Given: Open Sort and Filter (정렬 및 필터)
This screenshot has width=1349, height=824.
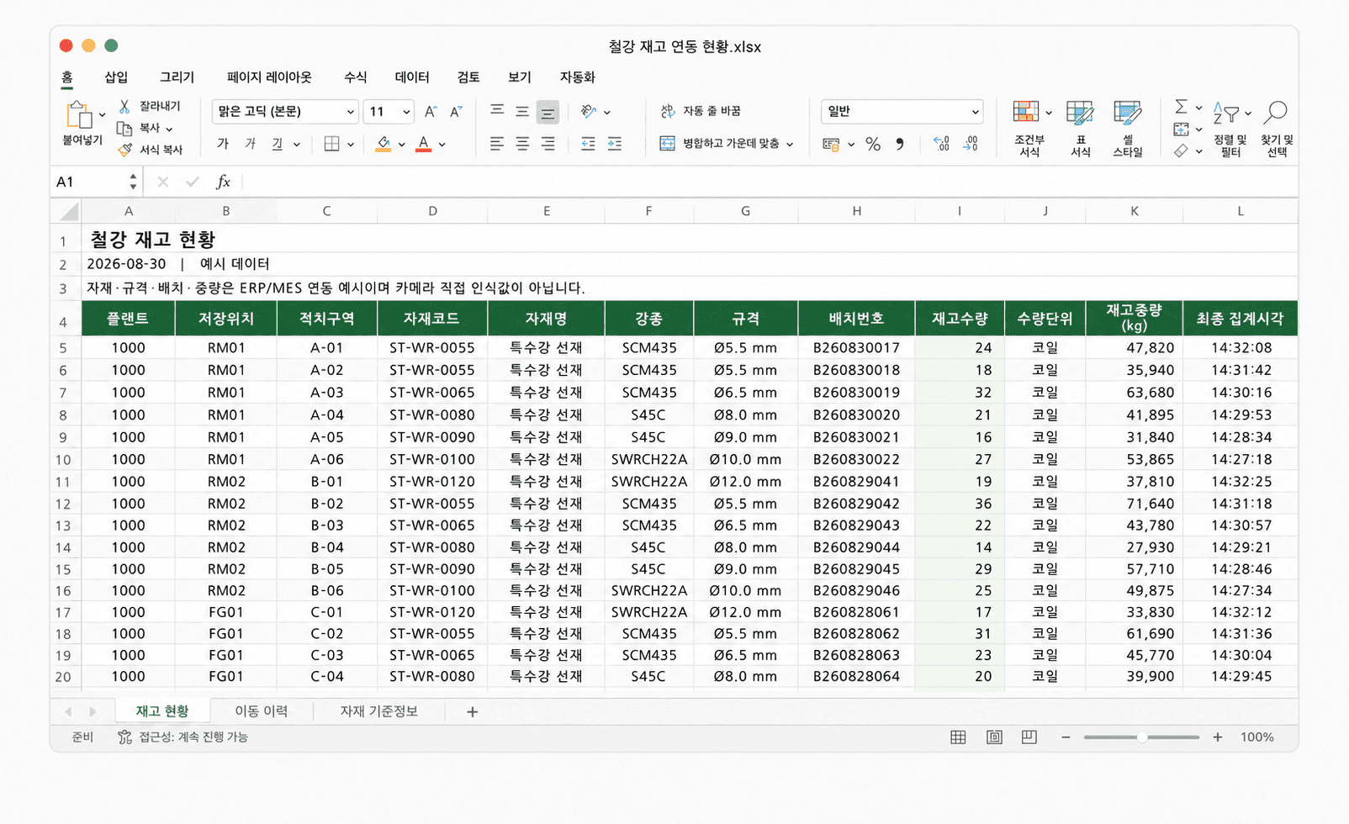Looking at the screenshot, I should [1230, 128].
